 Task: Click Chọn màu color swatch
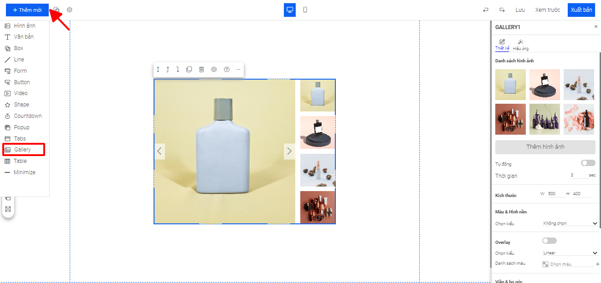pos(545,264)
